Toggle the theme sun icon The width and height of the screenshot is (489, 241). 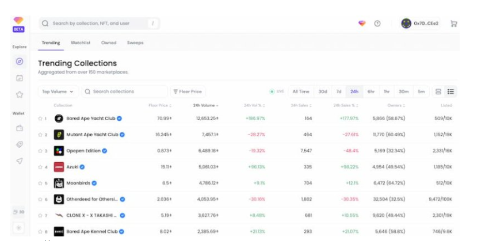pyautogui.click(x=19, y=228)
